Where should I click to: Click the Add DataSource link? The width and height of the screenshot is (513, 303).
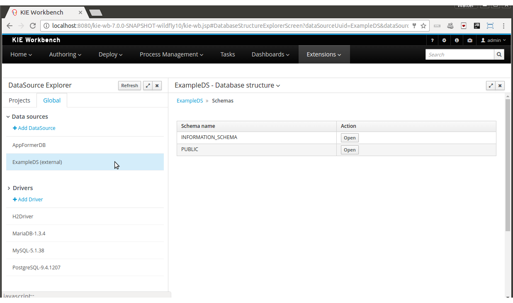coord(34,128)
